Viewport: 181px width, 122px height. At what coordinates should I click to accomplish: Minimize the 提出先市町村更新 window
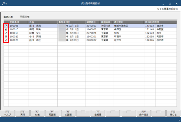(x=163, y=4)
